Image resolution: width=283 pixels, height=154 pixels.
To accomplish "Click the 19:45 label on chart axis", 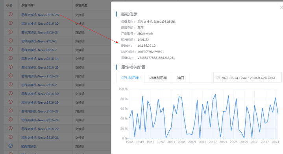I will point(129,142).
